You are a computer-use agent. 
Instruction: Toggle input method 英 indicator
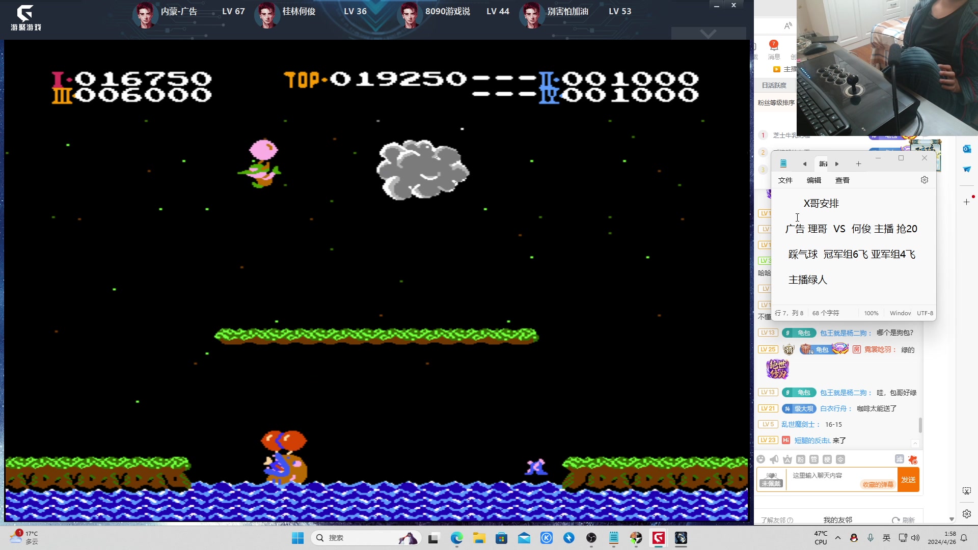coord(886,538)
